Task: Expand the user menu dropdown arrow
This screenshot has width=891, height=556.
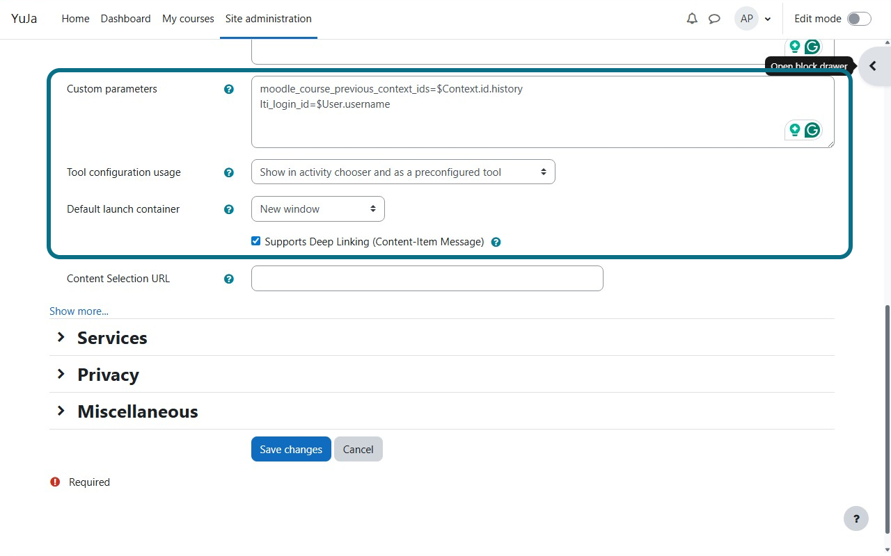Action: 768,19
